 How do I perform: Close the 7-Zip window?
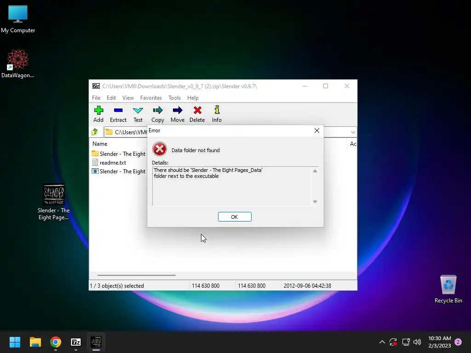[347, 86]
